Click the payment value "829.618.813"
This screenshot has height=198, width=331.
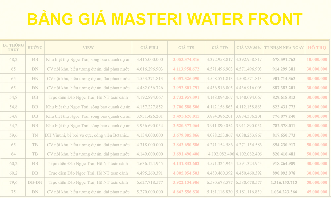click(x=284, y=97)
